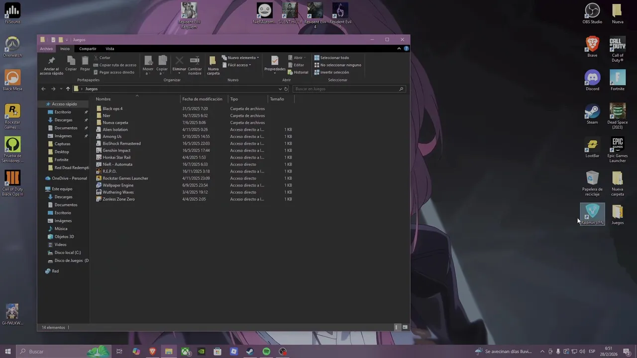Open Explorer help question mark icon
637x358 pixels.
407,49
